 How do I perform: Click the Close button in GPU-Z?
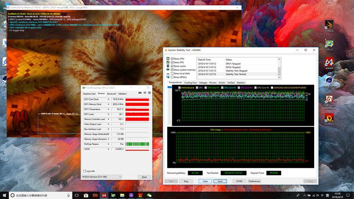pyautogui.click(x=144, y=177)
